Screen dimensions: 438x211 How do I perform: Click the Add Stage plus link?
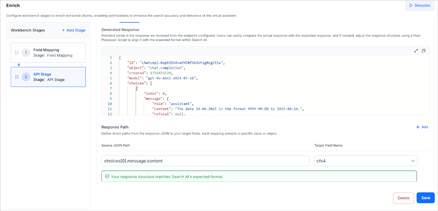[x=74, y=30]
